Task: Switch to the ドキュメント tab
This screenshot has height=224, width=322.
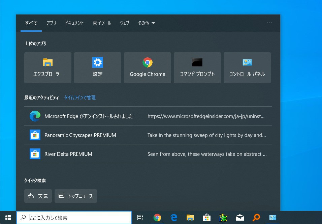Action: click(74, 23)
